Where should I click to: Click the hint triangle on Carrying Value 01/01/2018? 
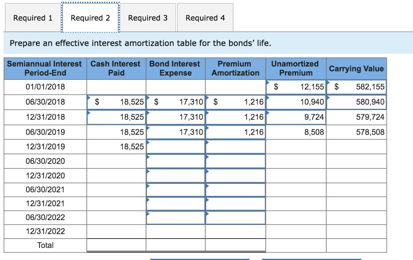327,82
